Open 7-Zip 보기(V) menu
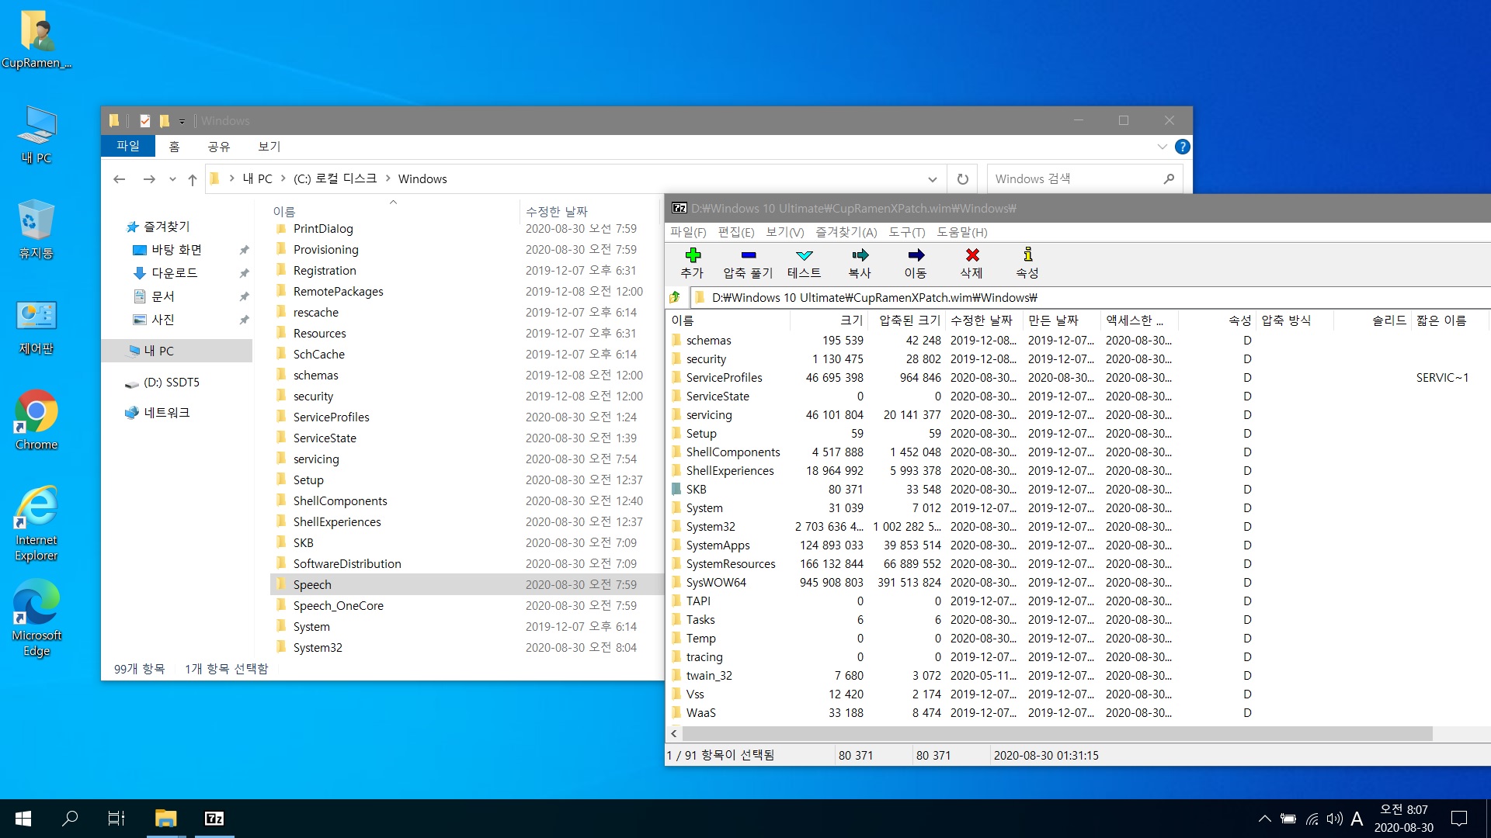 click(x=784, y=232)
